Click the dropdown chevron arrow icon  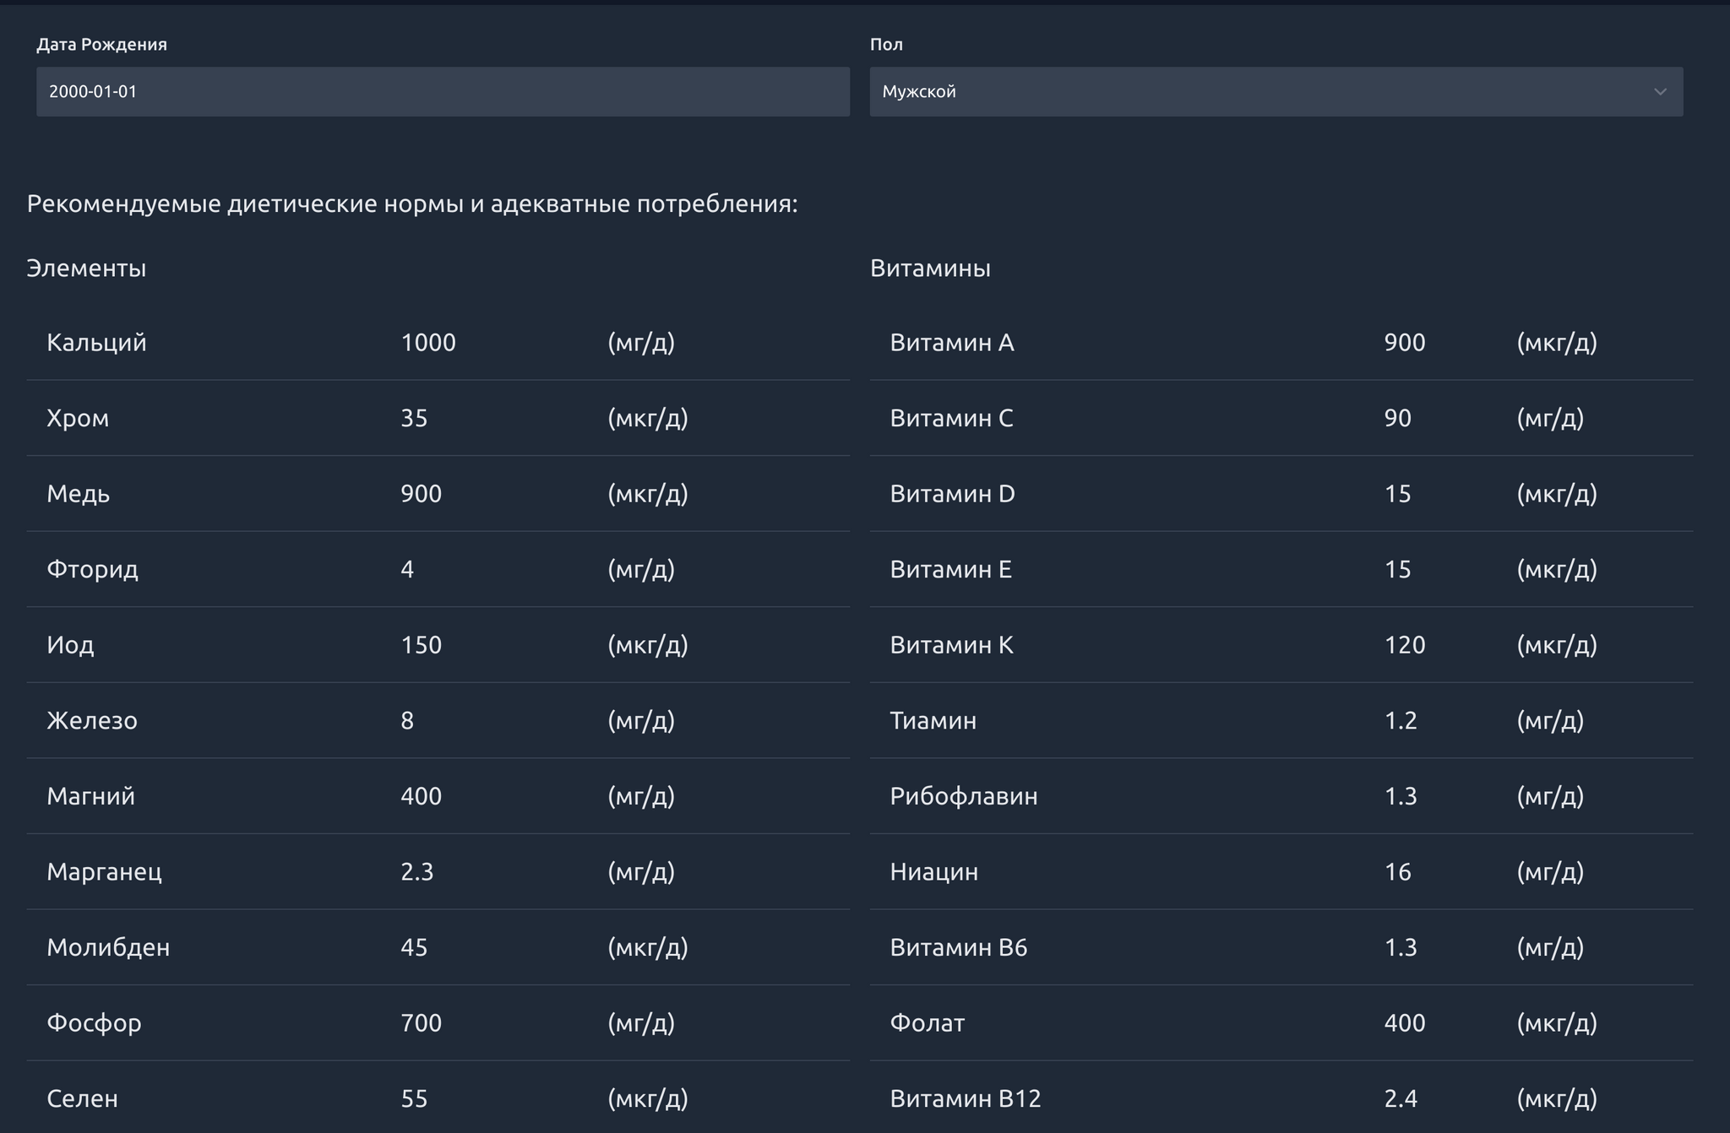[x=1659, y=91]
